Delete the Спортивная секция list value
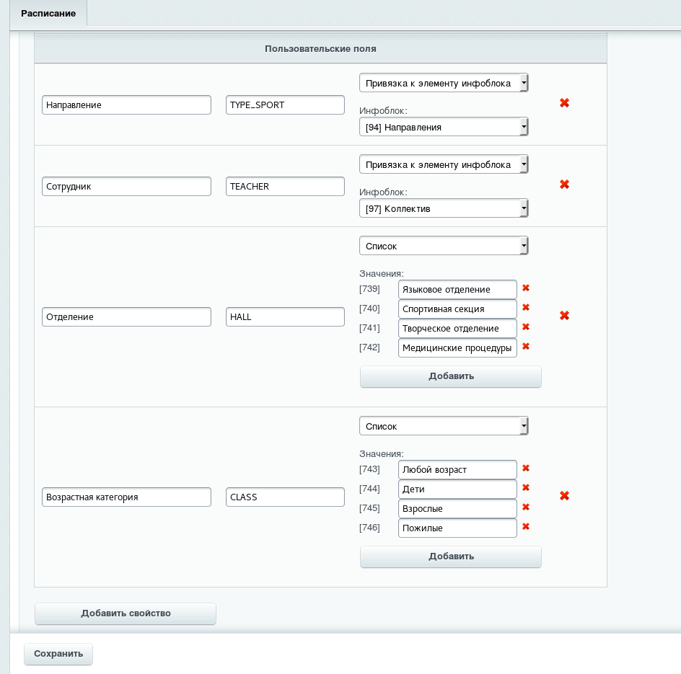 [x=525, y=307]
